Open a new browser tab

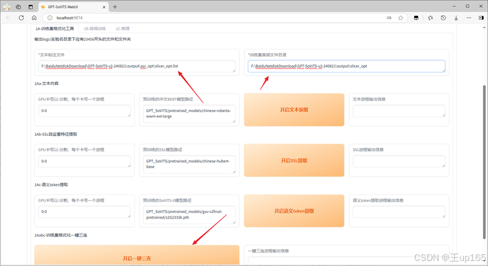click(x=115, y=7)
